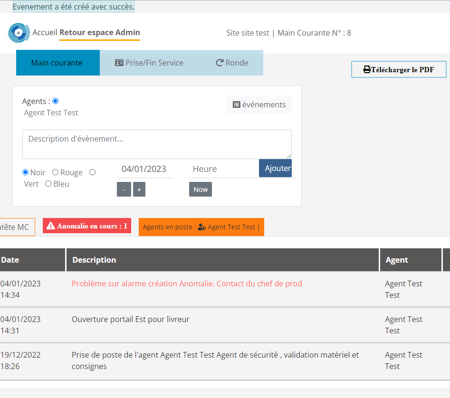Decrease the date with minus button
This screenshot has width=450, height=398.
[x=124, y=189]
